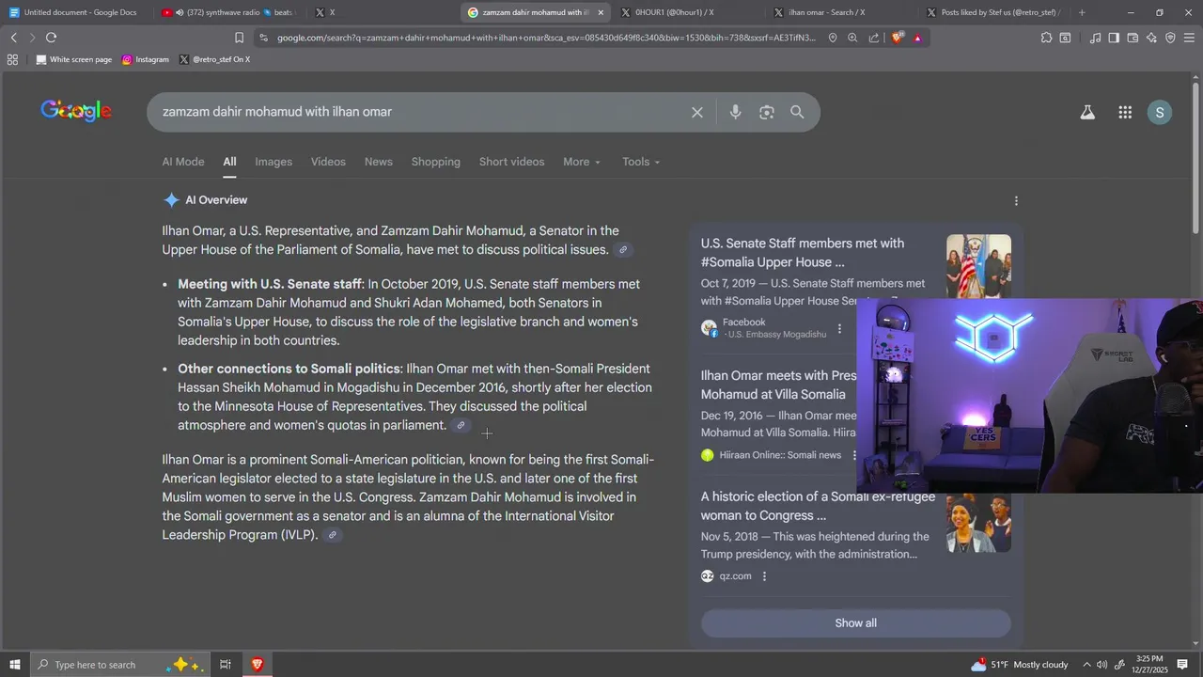The height and width of the screenshot is (677, 1203).
Task: Open thumbnail of qz.com election article
Action: click(978, 521)
